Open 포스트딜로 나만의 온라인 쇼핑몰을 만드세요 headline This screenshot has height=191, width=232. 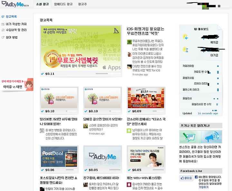(59, 180)
